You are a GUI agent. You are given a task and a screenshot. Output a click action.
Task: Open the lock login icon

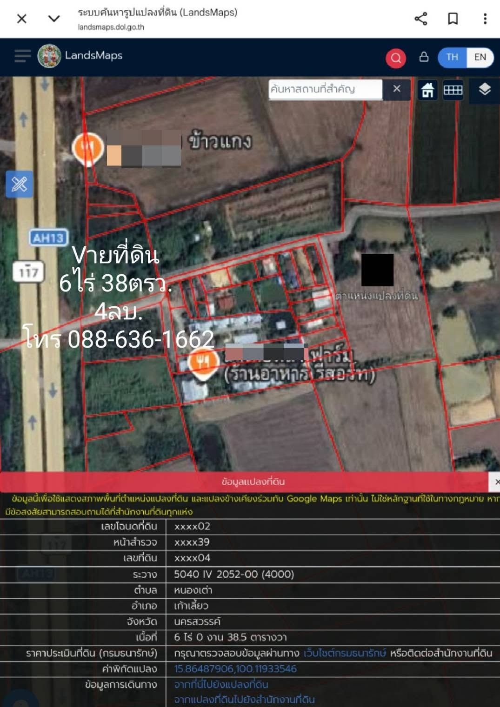[424, 57]
